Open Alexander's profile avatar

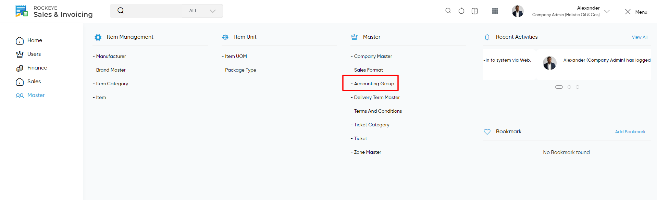[518, 11]
